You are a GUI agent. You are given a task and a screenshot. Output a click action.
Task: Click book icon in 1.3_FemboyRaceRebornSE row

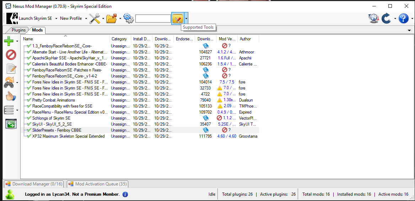click(206, 46)
